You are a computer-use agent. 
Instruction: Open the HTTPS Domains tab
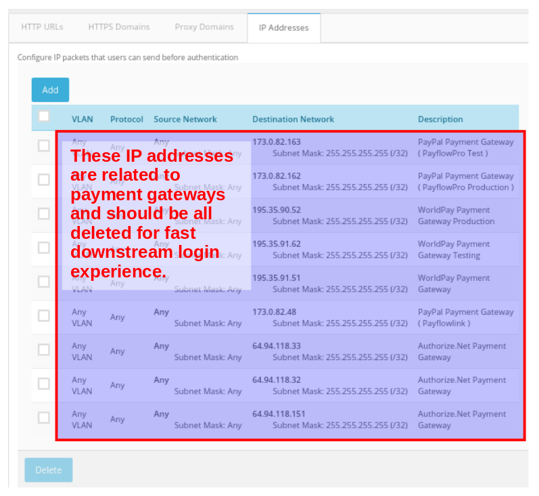click(x=119, y=27)
